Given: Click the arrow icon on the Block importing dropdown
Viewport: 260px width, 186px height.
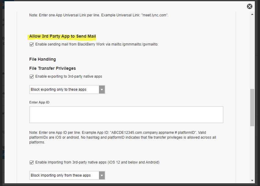Looking at the screenshot, I should click(x=102, y=175).
